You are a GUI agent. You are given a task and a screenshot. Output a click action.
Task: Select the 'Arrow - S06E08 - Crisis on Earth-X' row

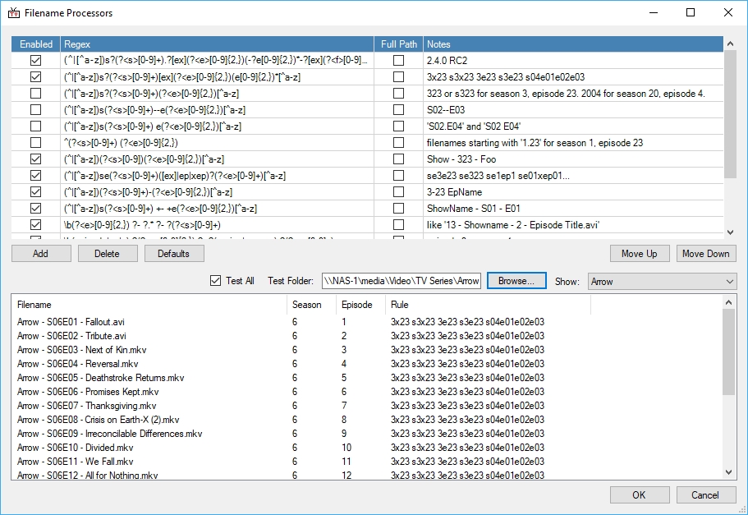[98, 420]
